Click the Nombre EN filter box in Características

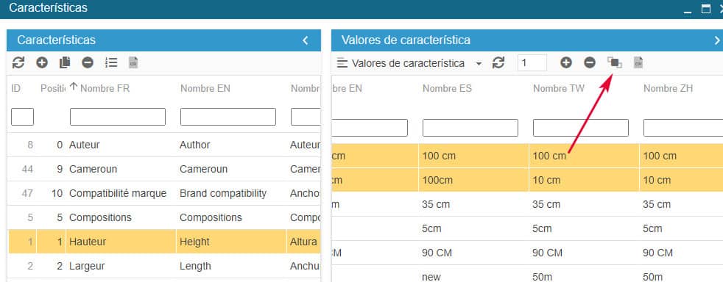click(x=228, y=117)
